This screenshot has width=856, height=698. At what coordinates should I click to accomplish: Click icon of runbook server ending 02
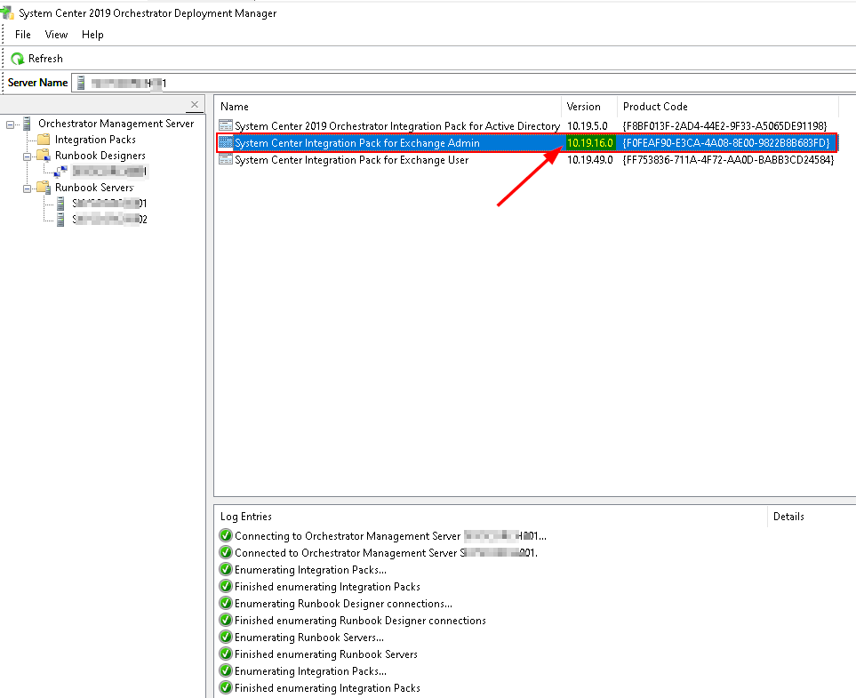[61, 219]
